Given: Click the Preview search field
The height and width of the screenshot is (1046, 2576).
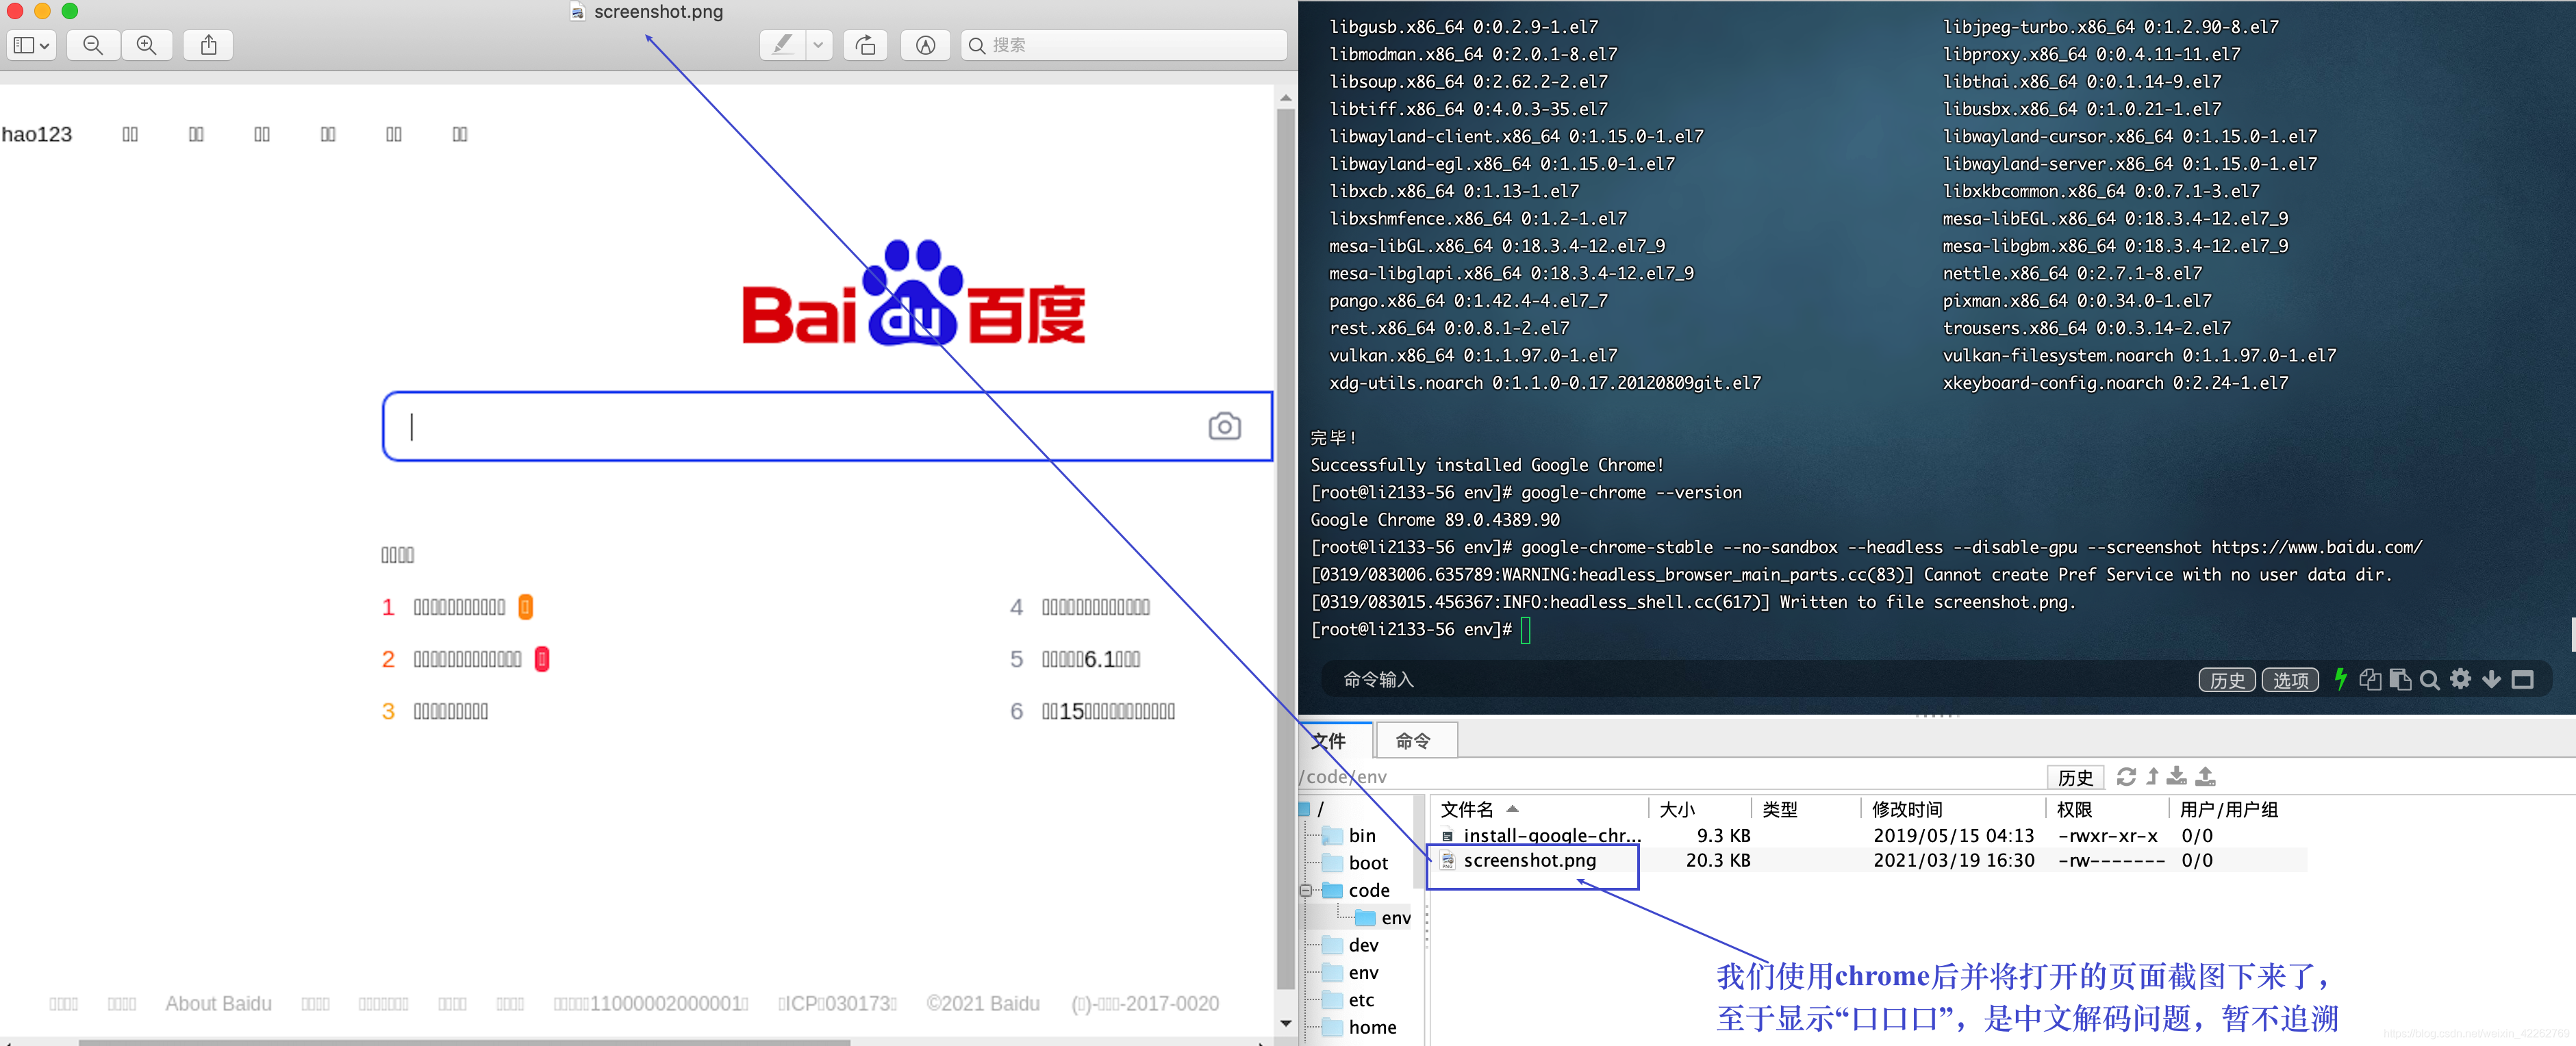Looking at the screenshot, I should 1123,45.
